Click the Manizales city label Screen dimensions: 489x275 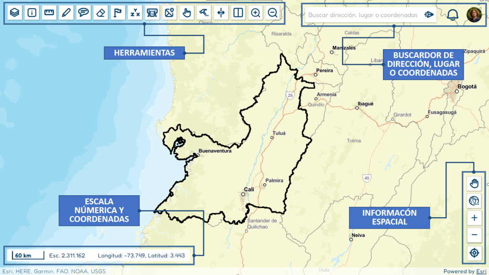point(344,48)
